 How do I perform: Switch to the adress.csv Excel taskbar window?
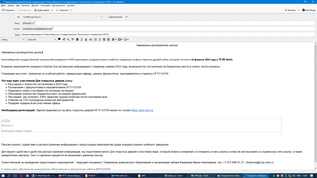[174, 176]
